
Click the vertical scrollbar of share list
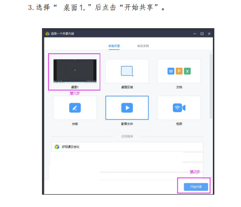211,86
